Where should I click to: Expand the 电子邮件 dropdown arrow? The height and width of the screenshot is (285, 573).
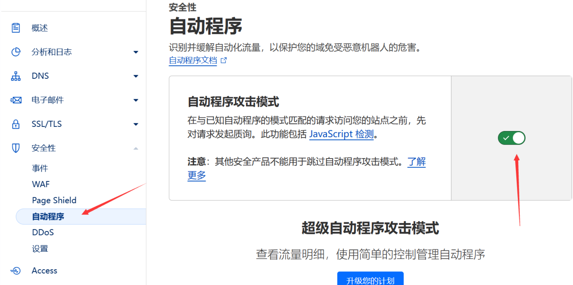click(136, 100)
